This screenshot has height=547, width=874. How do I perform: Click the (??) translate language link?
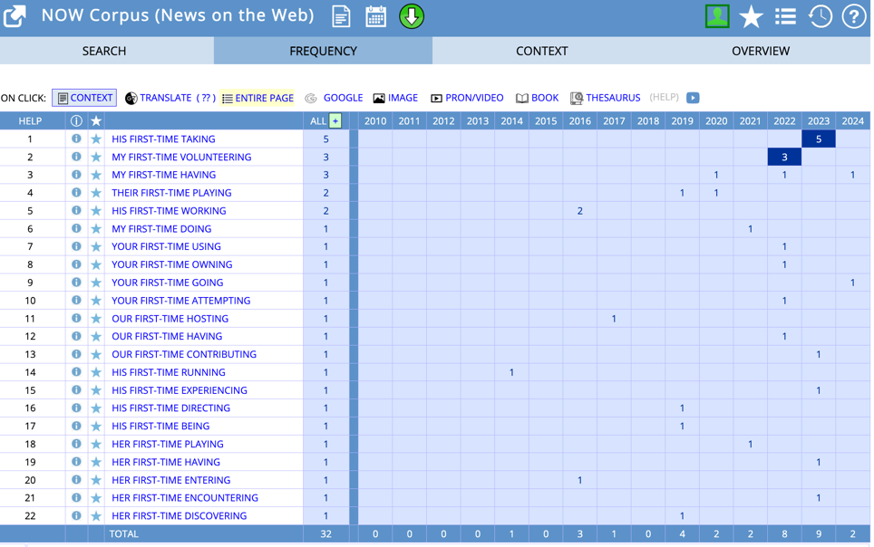(206, 98)
